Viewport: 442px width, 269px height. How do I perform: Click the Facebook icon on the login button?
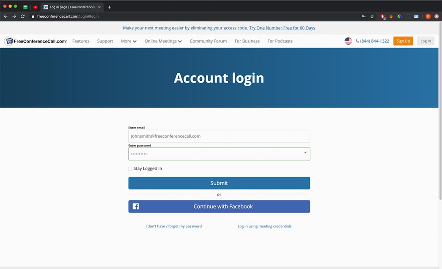(x=136, y=206)
